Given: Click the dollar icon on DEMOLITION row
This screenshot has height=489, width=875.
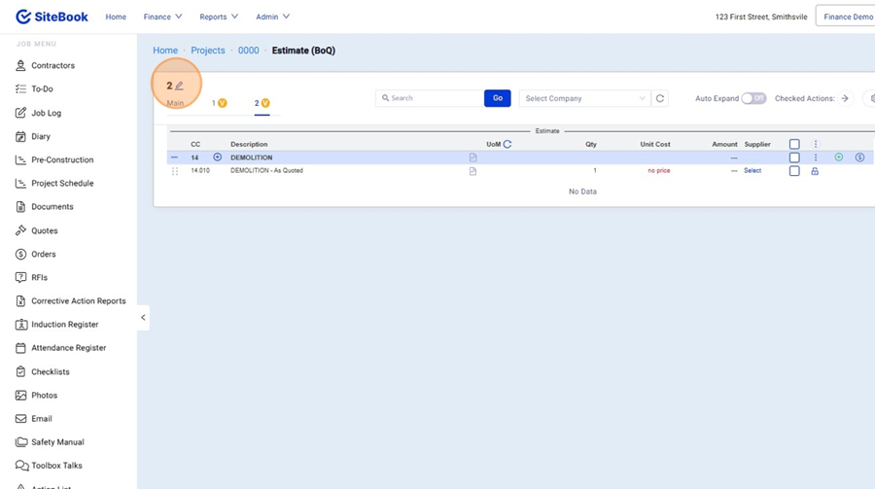Looking at the screenshot, I should click(859, 157).
